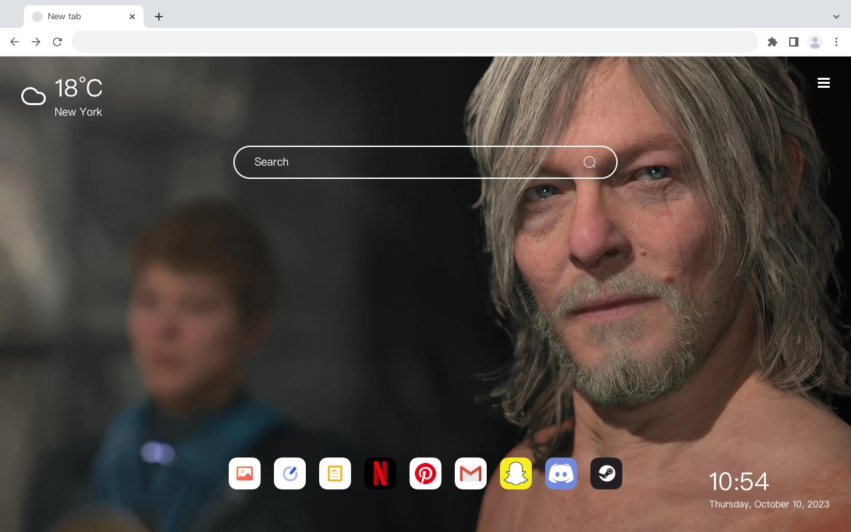The image size is (851, 532).
Task: Close the New tab tab
Action: [x=132, y=17]
